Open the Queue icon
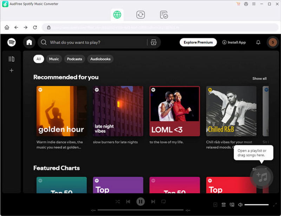Screen dimensions: 281x216 coord(224,205)
